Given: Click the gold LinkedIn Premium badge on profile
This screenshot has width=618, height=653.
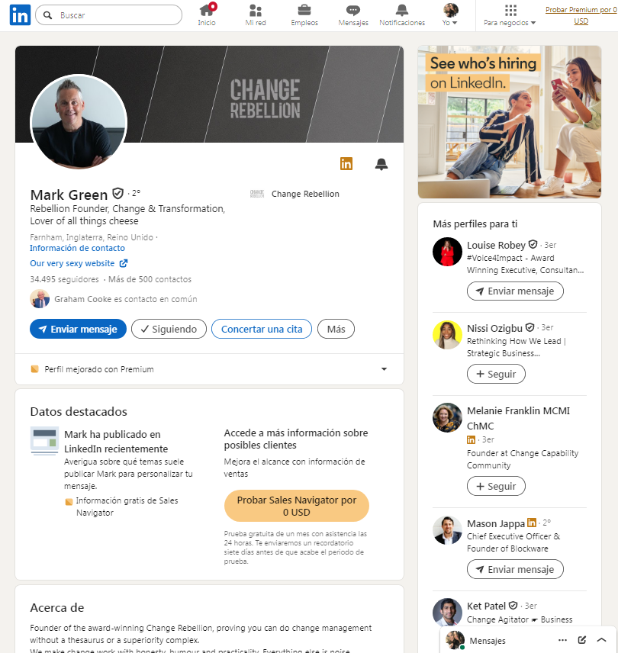Looking at the screenshot, I should [x=346, y=164].
